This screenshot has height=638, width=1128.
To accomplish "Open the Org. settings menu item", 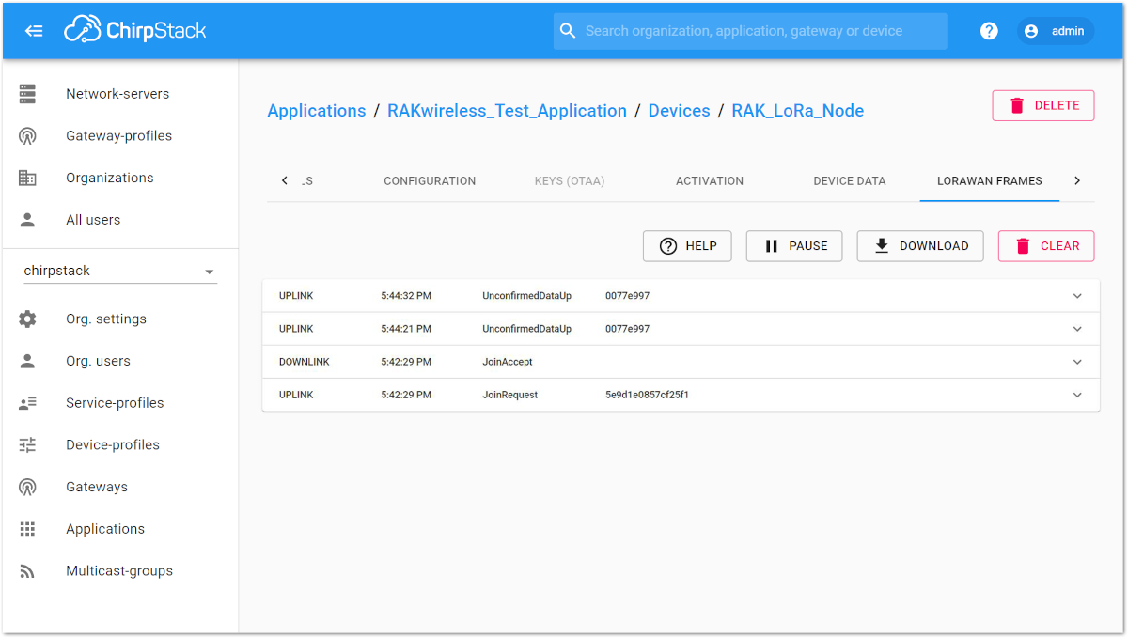I will [x=120, y=319].
